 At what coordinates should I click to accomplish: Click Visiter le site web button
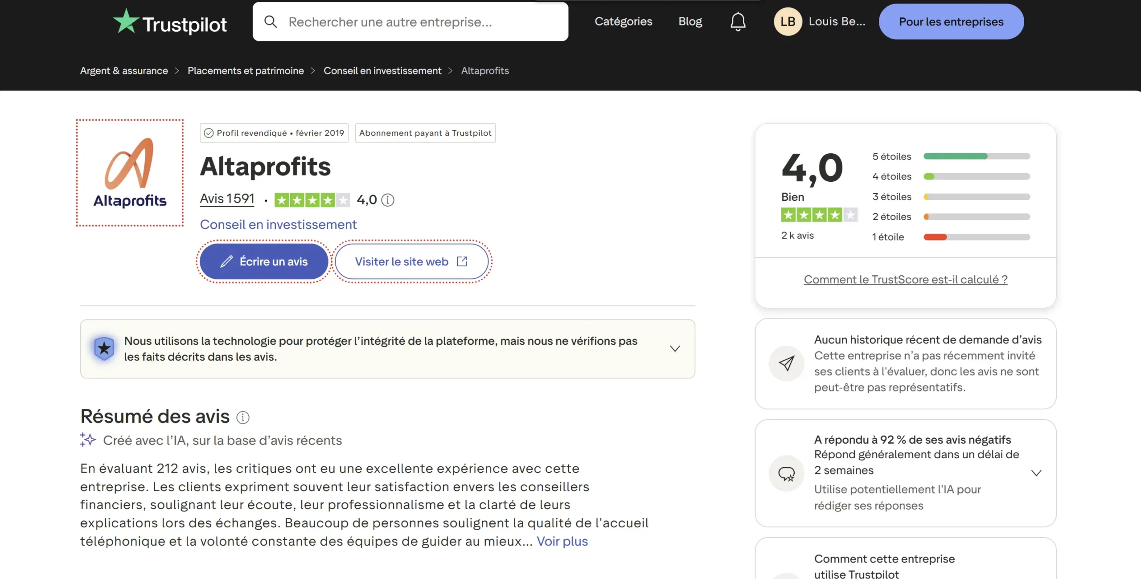point(411,261)
